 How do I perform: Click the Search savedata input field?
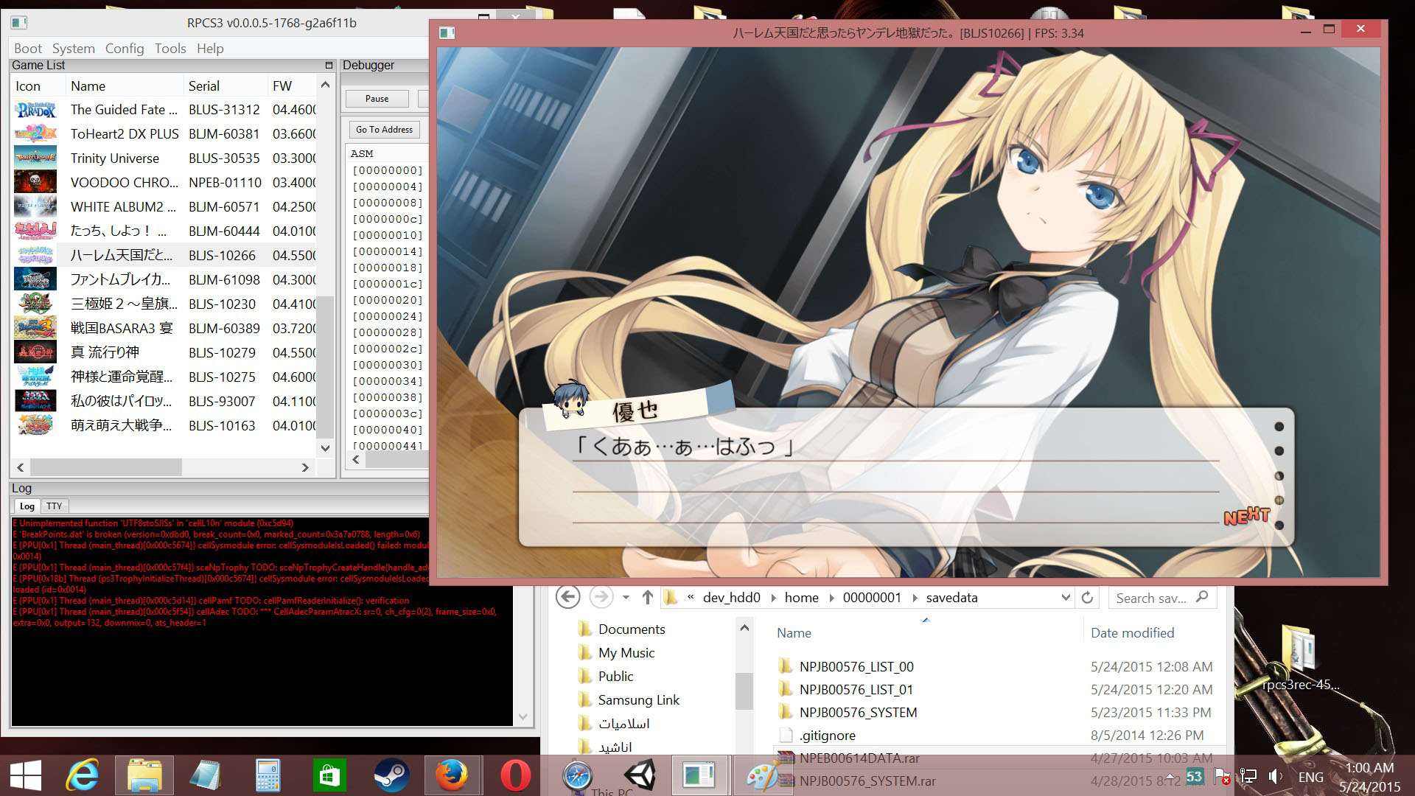(1151, 598)
